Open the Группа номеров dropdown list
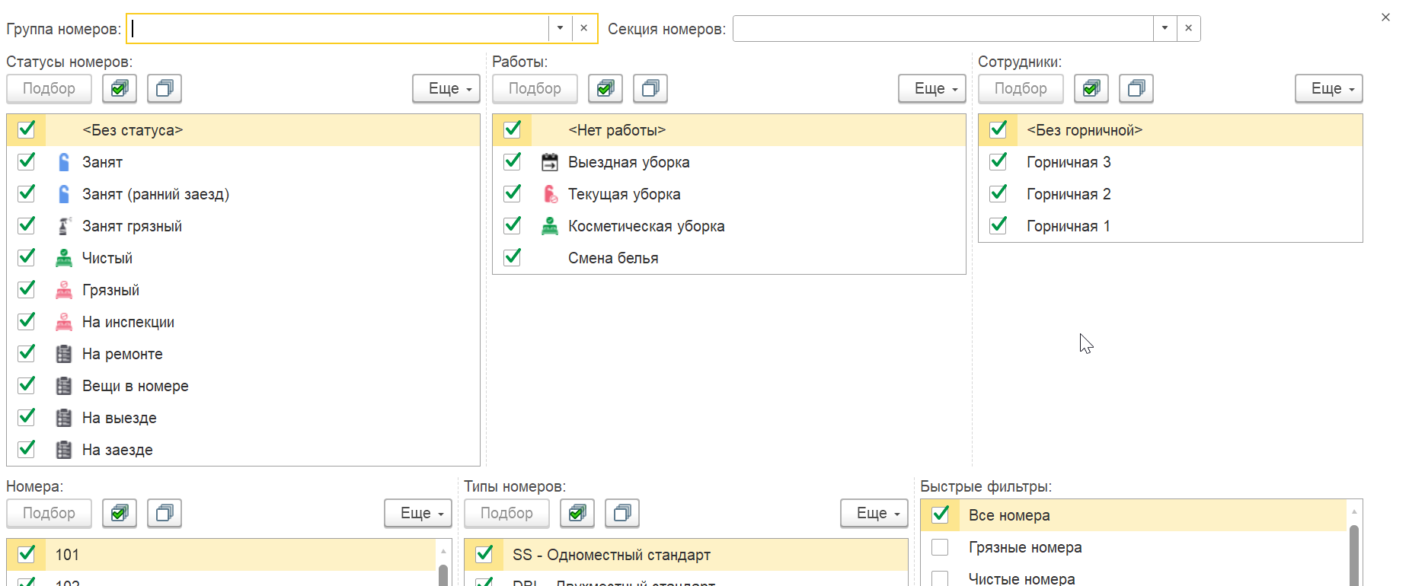Image resolution: width=1409 pixels, height=586 pixels. (560, 28)
